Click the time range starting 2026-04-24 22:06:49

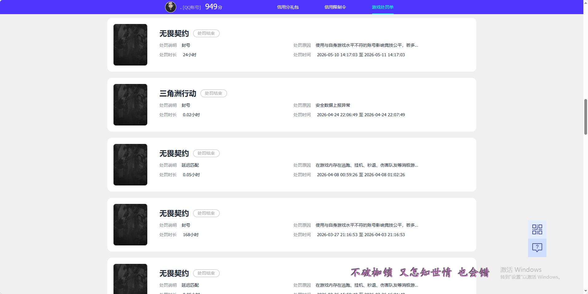pyautogui.click(x=361, y=115)
